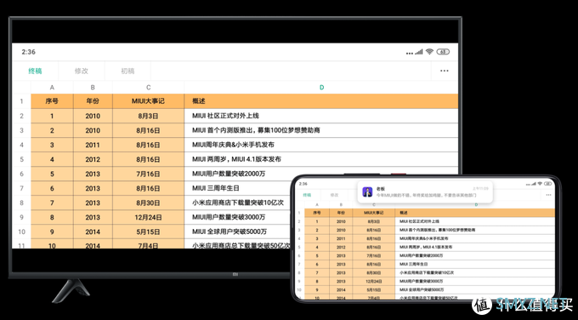Select column D header on the TV spreadsheet
The image size is (578, 320).
[321, 88]
